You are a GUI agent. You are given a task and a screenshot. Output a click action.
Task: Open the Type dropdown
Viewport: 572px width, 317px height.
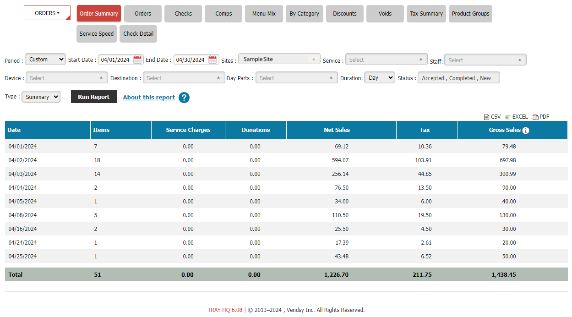(41, 97)
